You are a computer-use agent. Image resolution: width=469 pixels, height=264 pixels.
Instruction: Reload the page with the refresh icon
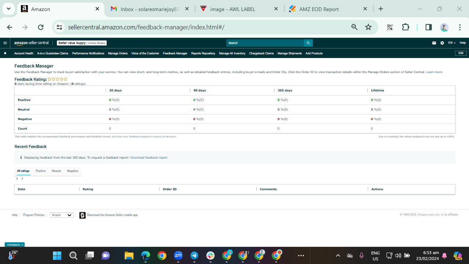point(41,27)
